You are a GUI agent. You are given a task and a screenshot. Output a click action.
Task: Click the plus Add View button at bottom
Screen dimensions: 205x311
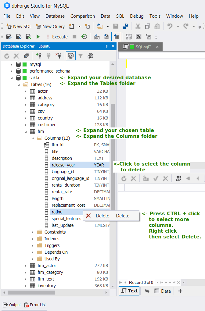click(x=180, y=291)
